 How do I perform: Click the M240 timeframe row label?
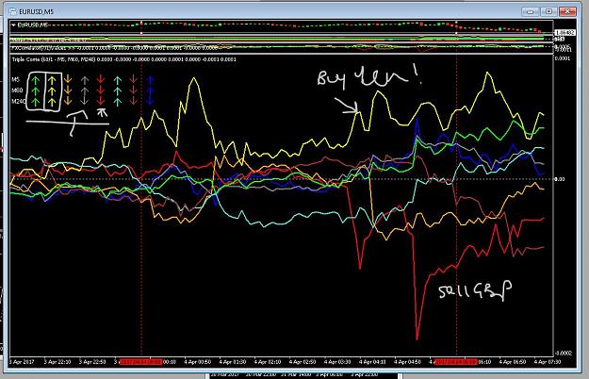click(x=19, y=102)
